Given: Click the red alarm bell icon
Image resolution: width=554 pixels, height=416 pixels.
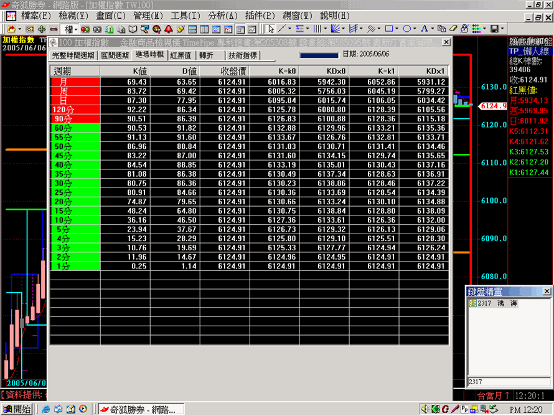Looking at the screenshot, I should [168, 29].
